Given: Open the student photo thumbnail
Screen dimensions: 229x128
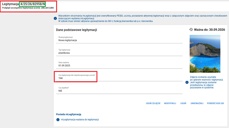Looking at the screenshot, I should 205,54.
